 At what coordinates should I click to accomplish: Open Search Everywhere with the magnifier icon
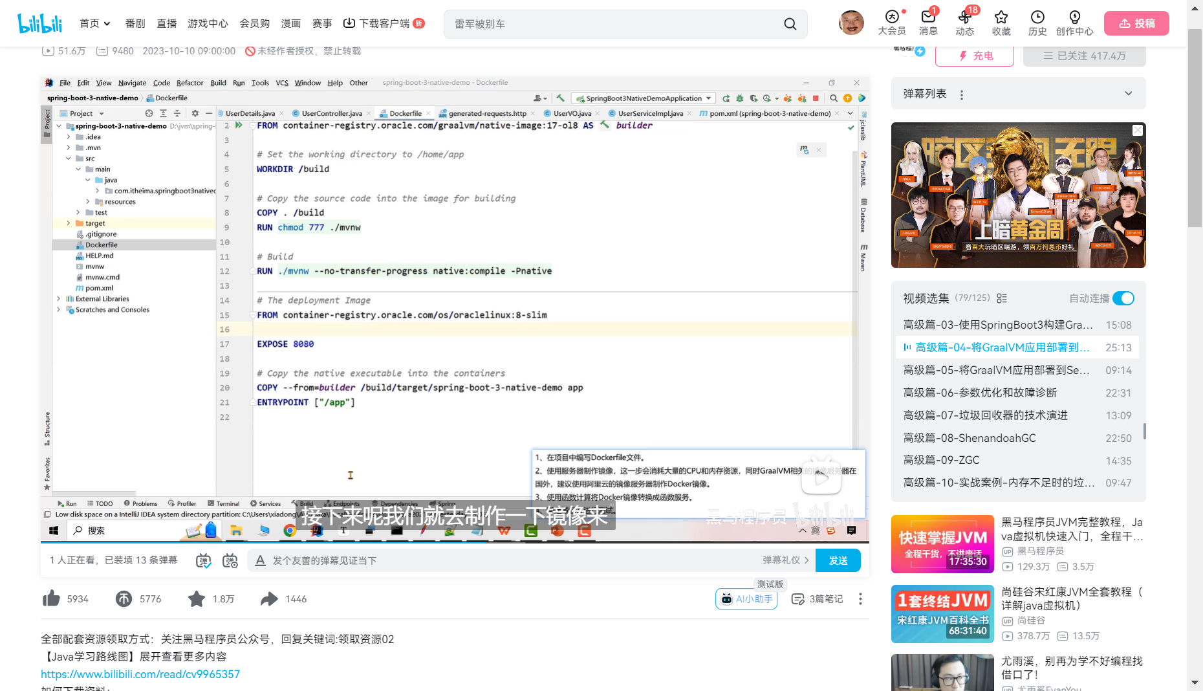[834, 98]
